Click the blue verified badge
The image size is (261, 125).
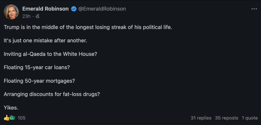74,9
